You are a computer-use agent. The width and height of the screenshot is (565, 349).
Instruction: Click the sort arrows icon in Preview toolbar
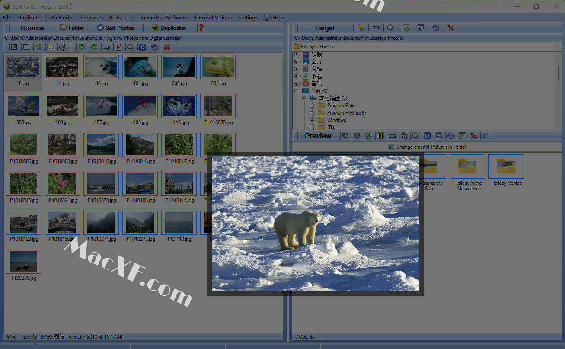368,136
